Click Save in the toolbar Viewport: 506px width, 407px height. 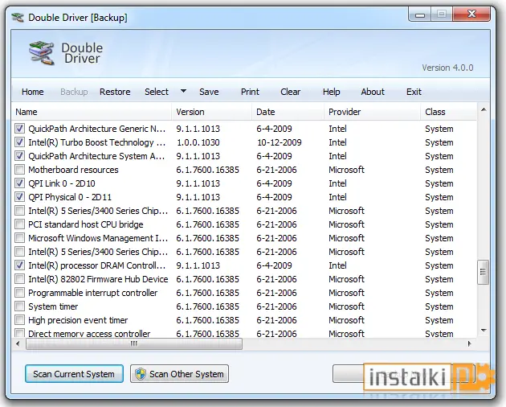click(x=209, y=92)
